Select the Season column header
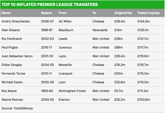The image size is (165, 113). click(46, 13)
